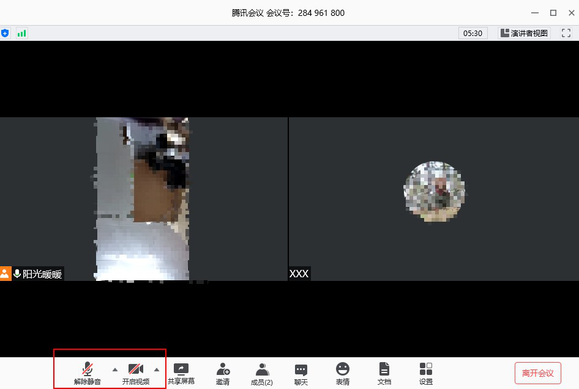Open the 表情 emoji reactions
The width and height of the screenshot is (579, 389).
[x=343, y=374]
